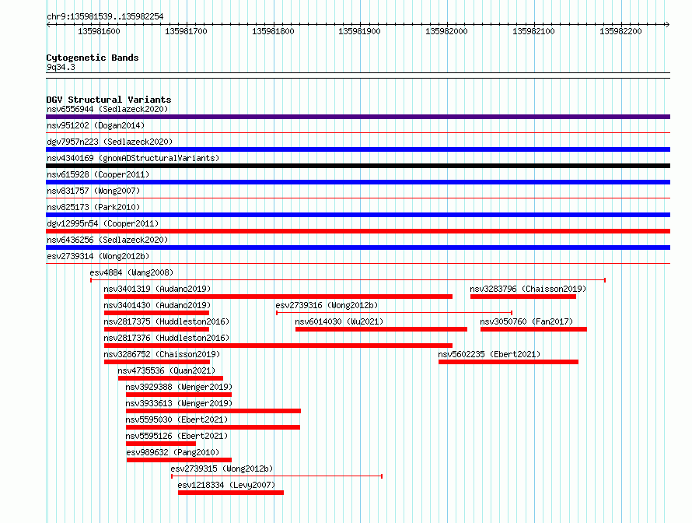The width and height of the screenshot is (692, 523).
Task: Click chr9:135981539..135982254 coordinate text
Action: pyautogui.click(x=105, y=16)
